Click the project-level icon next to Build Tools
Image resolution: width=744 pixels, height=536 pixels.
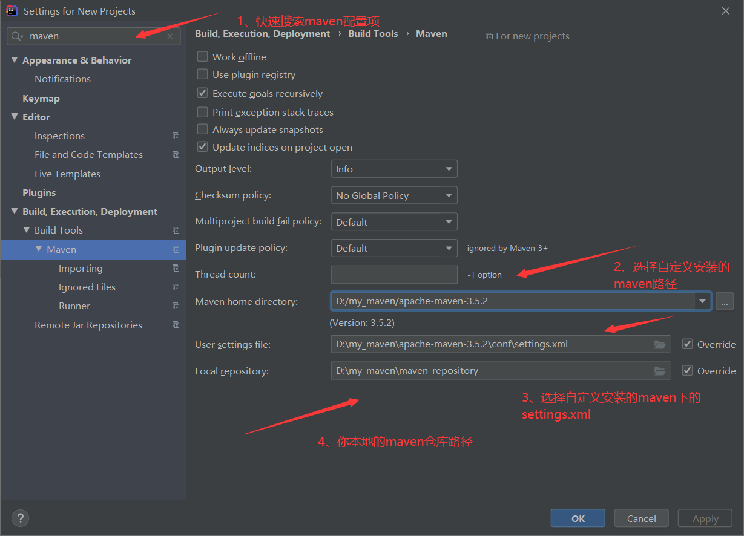[x=176, y=230]
